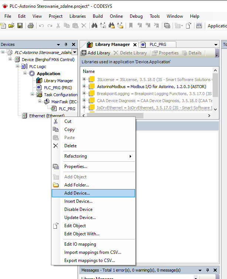
Task: Open Properties... from context menu
Action: pos(93,167)
